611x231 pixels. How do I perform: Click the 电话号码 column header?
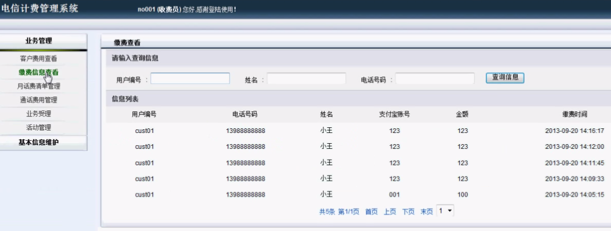pos(245,114)
